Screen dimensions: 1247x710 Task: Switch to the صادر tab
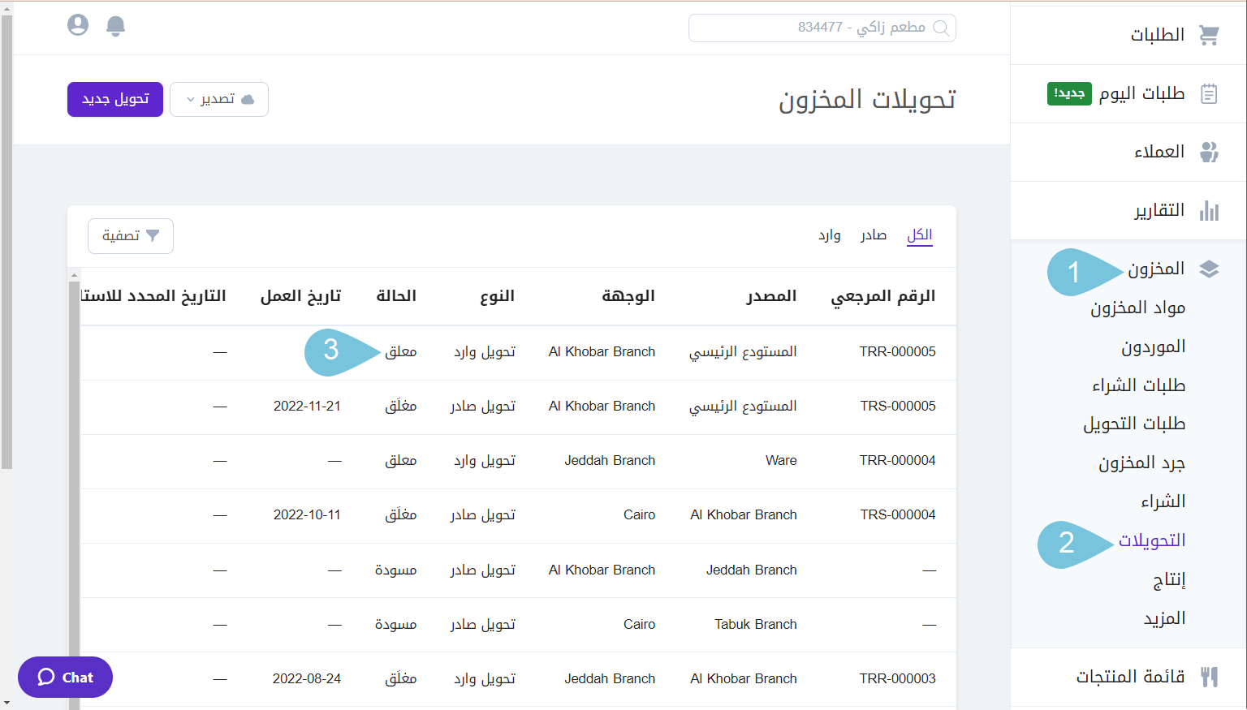[x=873, y=235]
